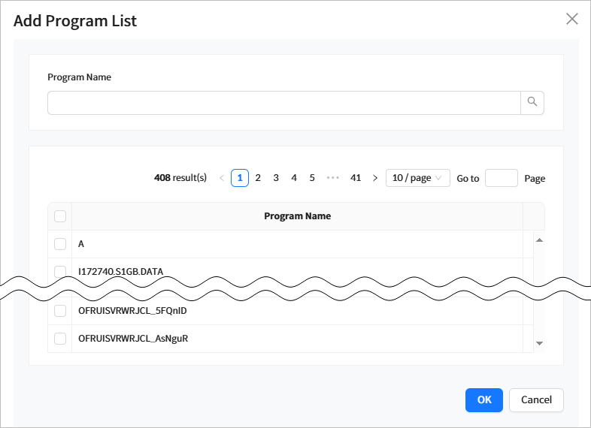Close the Add Program List dialog
The width and height of the screenshot is (591, 428).
(572, 20)
